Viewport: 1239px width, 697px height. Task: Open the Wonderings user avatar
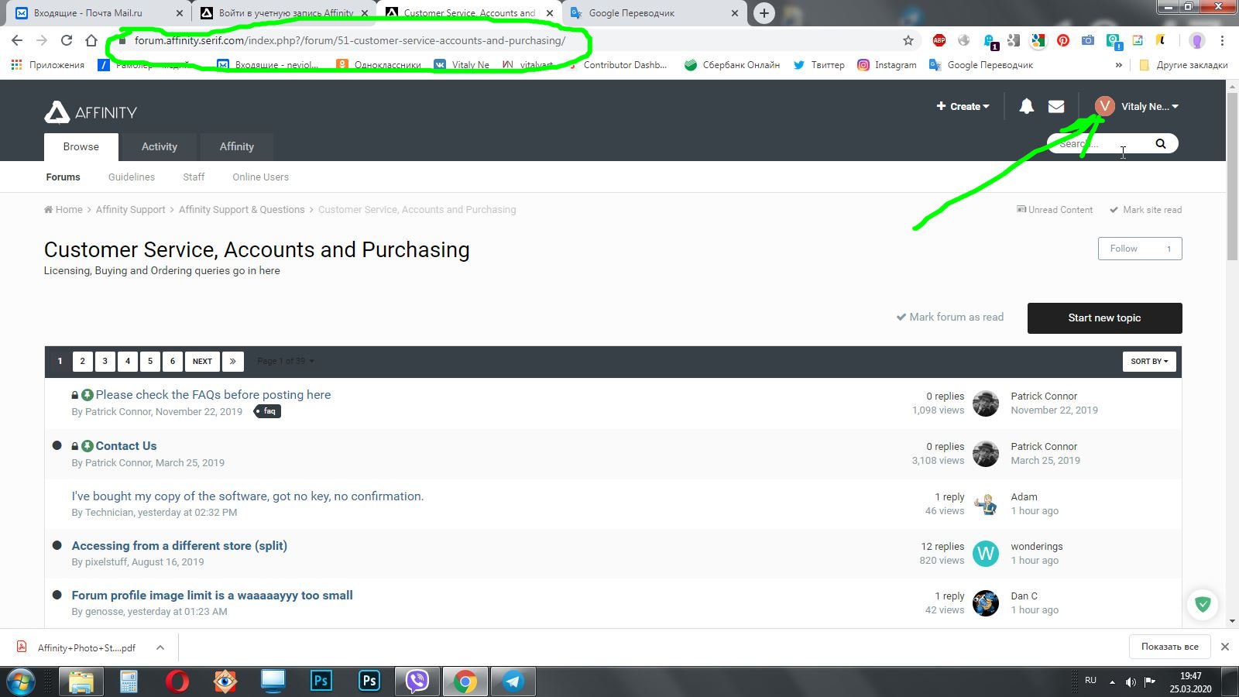point(986,553)
